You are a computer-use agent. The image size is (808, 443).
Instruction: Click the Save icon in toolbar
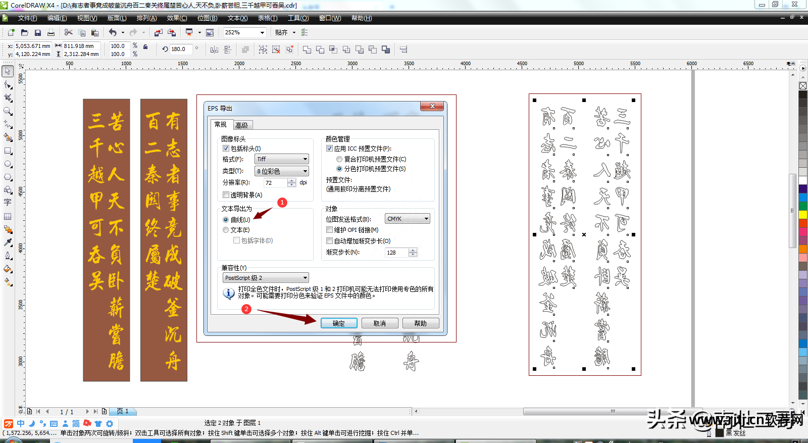[x=37, y=33]
